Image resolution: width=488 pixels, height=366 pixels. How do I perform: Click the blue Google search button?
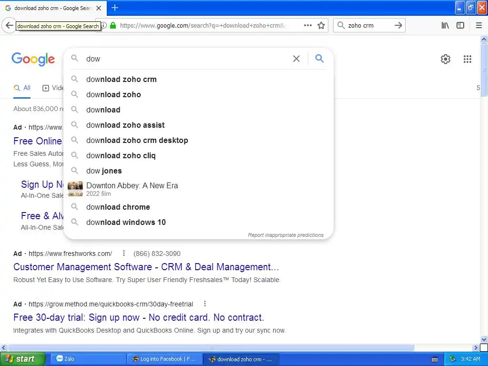click(319, 58)
